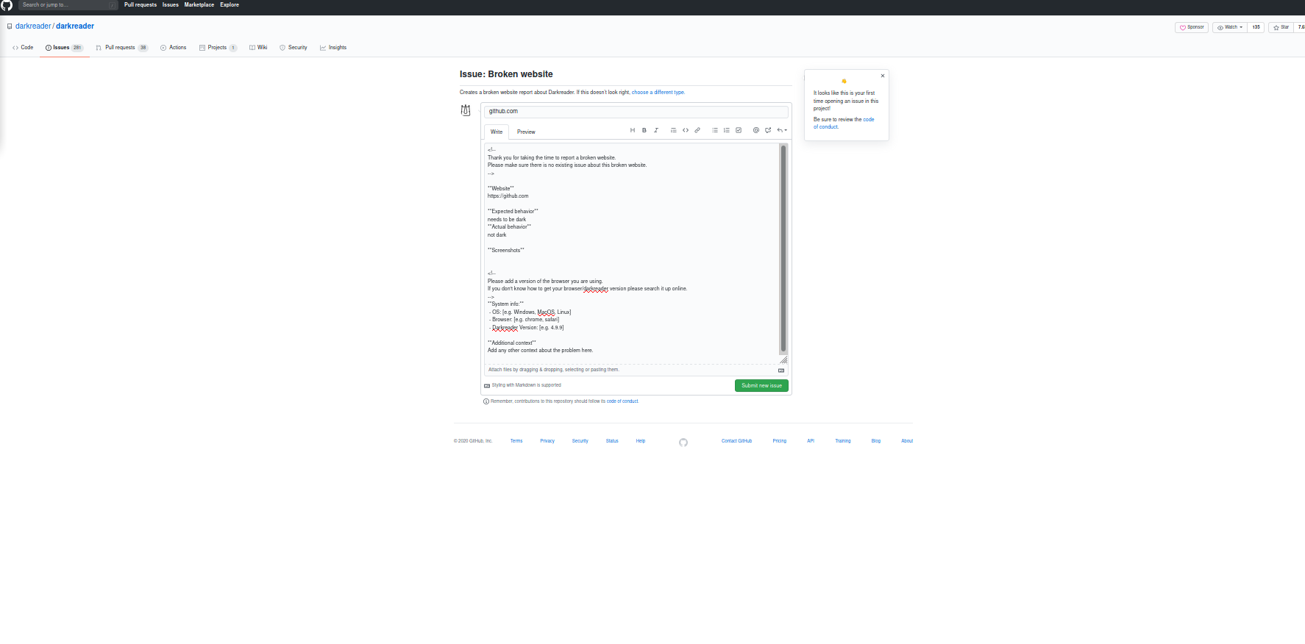
Task: Click the scrollbar in the issue body
Action: click(783, 248)
